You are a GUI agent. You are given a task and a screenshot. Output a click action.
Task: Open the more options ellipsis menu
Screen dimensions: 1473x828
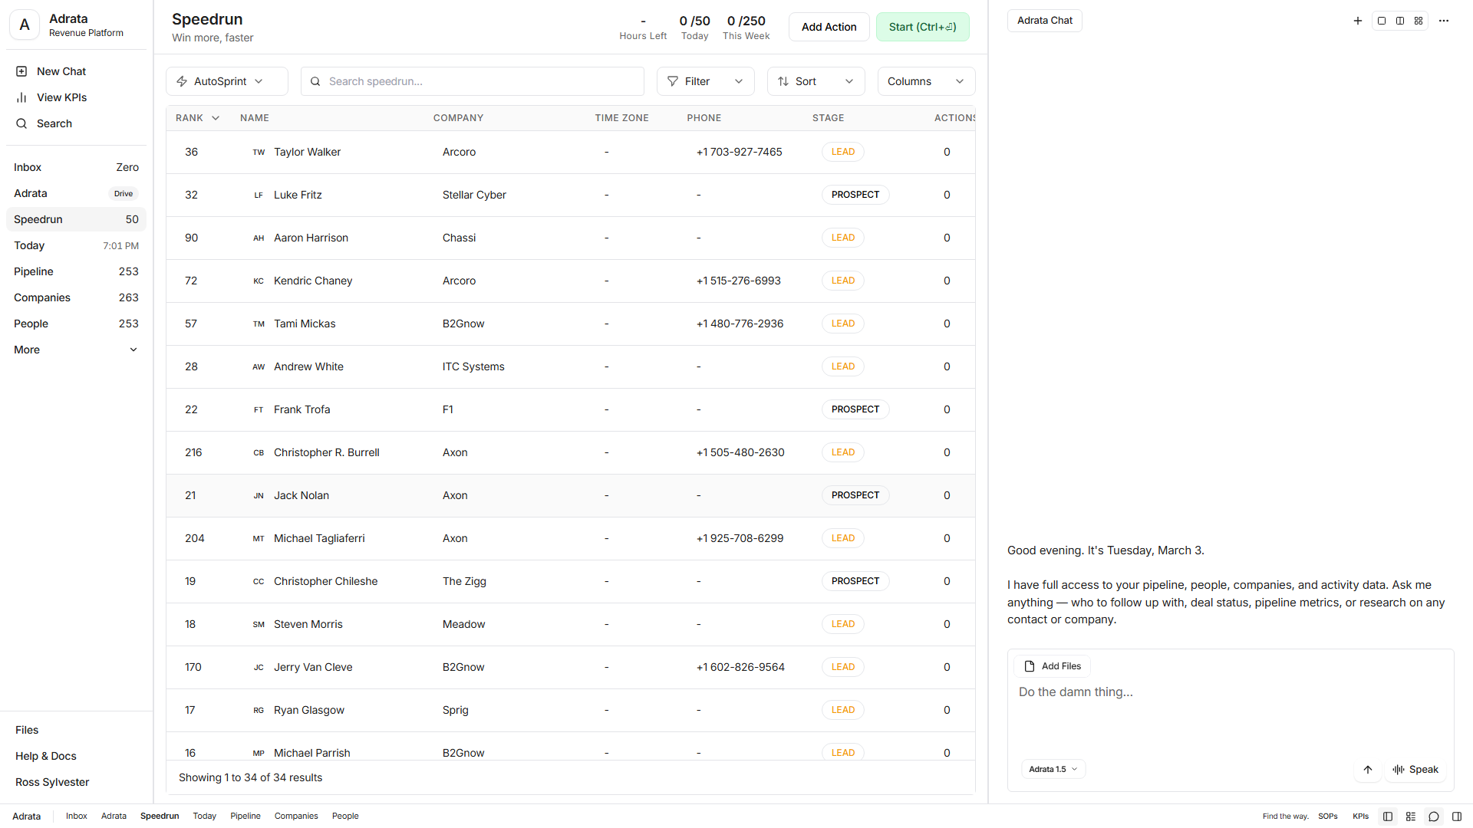[x=1444, y=21]
